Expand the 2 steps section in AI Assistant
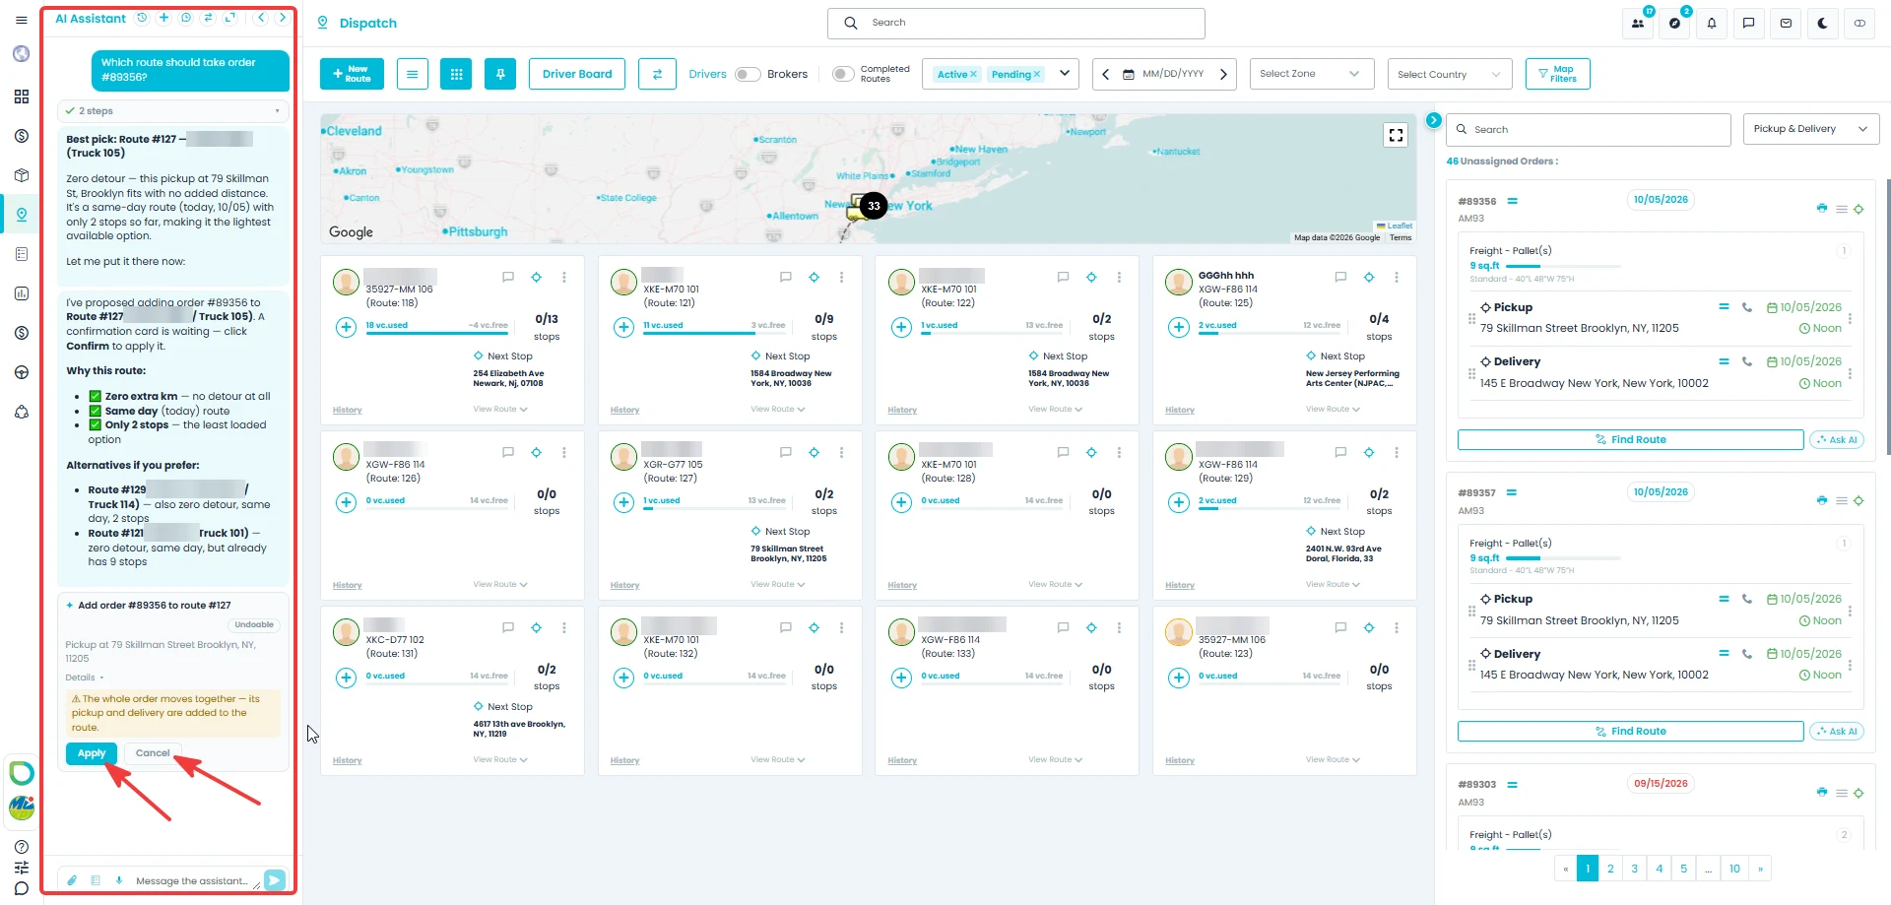This screenshot has width=1891, height=905. click(172, 110)
